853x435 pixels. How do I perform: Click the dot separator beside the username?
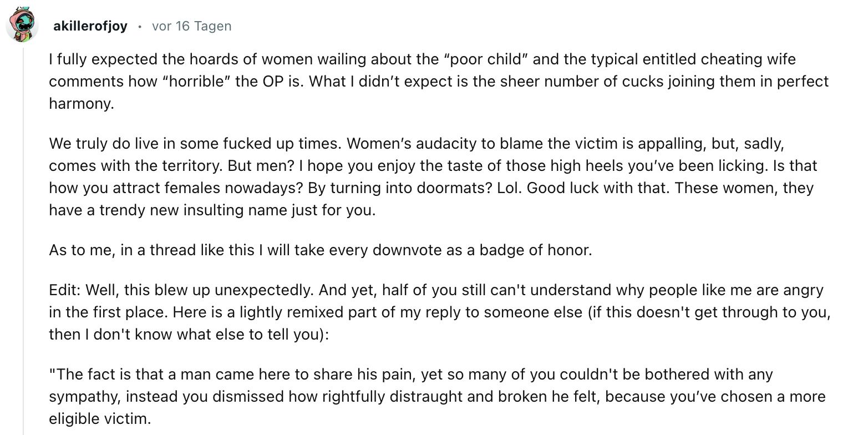click(x=140, y=27)
